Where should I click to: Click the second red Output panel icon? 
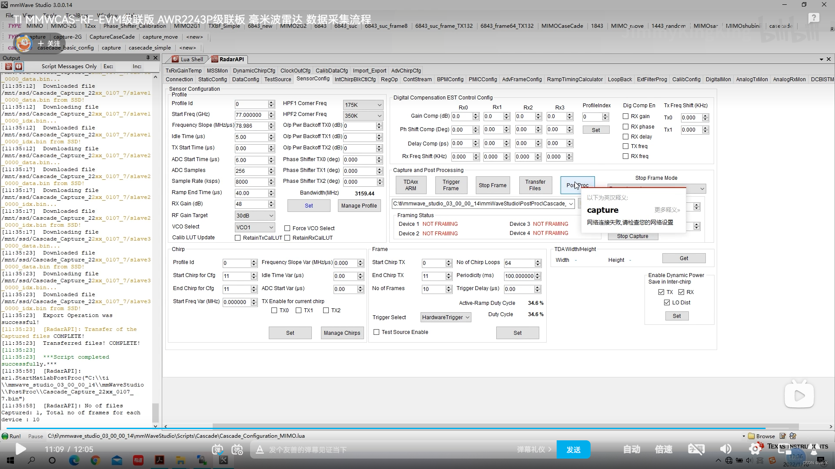19,66
